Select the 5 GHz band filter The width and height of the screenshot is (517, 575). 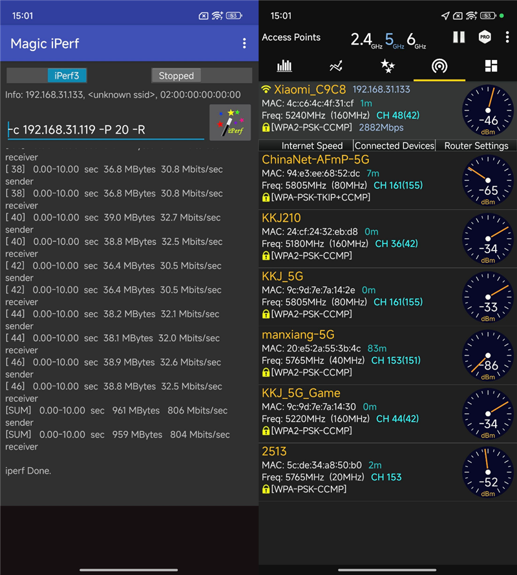(394, 39)
